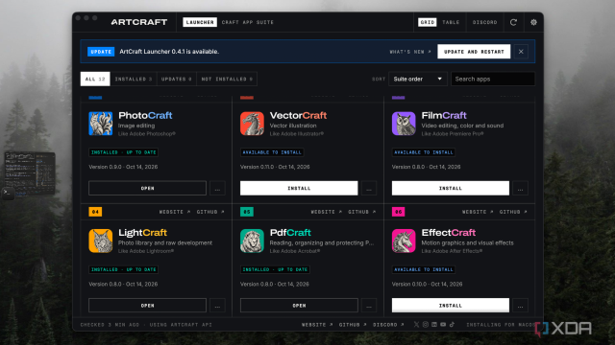Click VectorCraft 'Available to install' status
Screen dimensions: 615x345
click(x=272, y=152)
